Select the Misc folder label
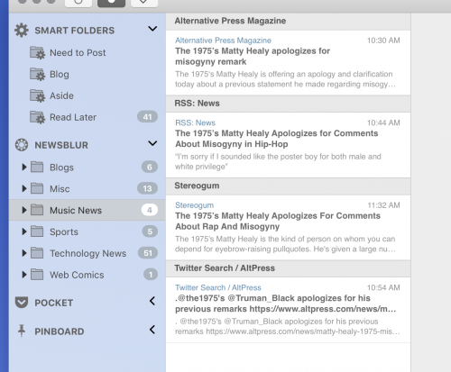The image size is (451, 372). (x=60, y=189)
